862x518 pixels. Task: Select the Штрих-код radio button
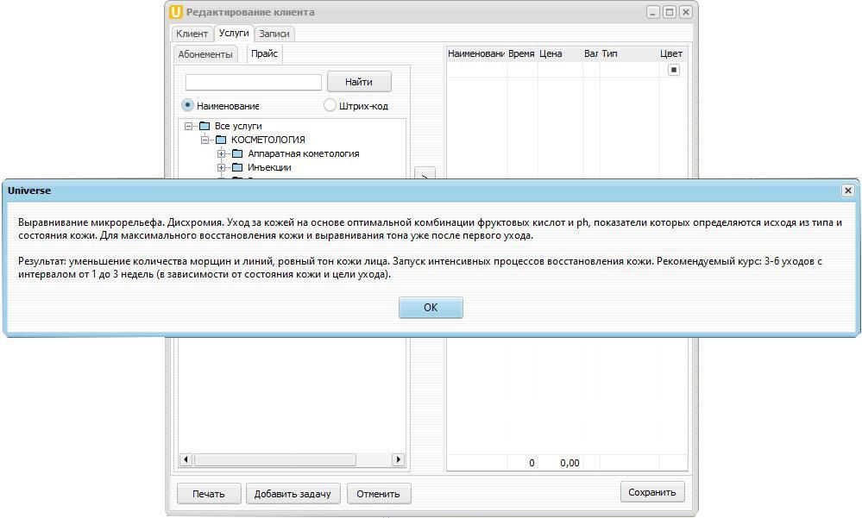pos(330,105)
